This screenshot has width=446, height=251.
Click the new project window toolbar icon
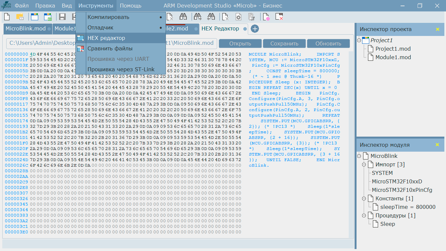[34, 17]
